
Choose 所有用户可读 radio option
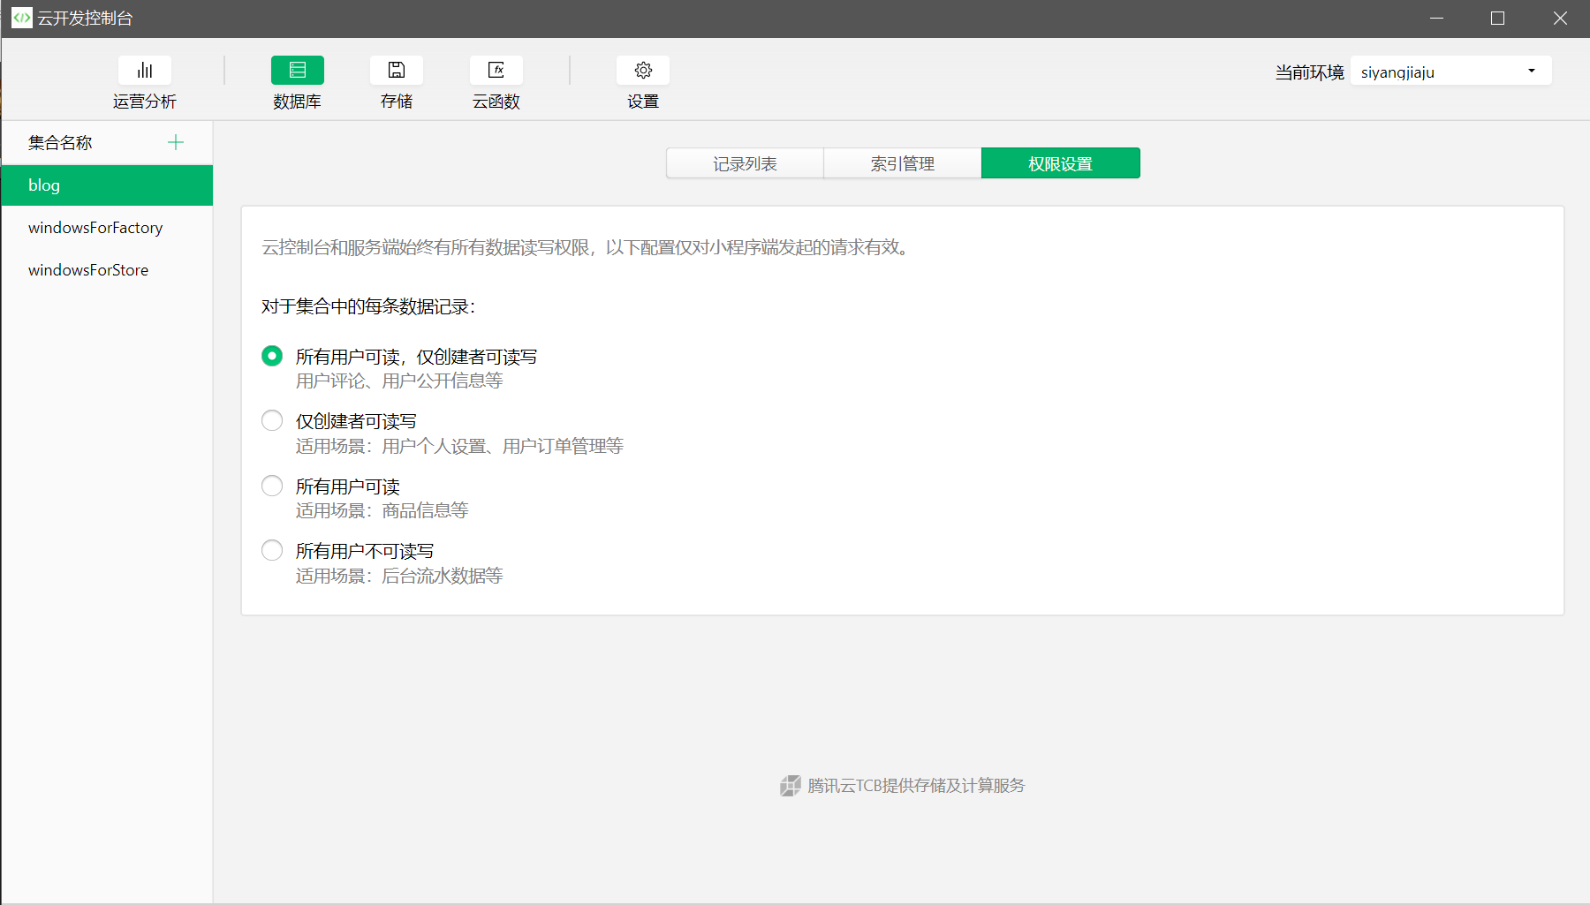pyautogui.click(x=272, y=486)
